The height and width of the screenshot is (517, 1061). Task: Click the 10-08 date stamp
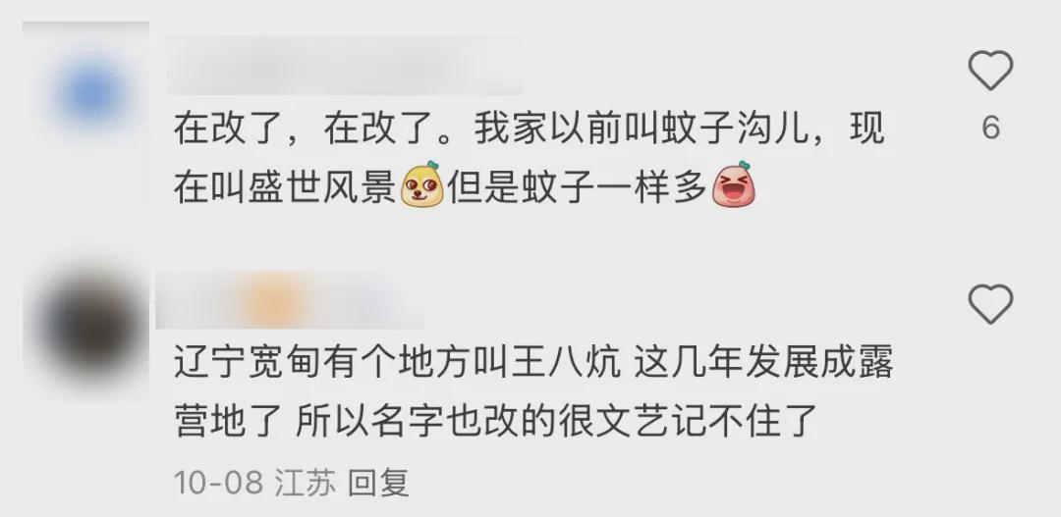pyautogui.click(x=218, y=484)
